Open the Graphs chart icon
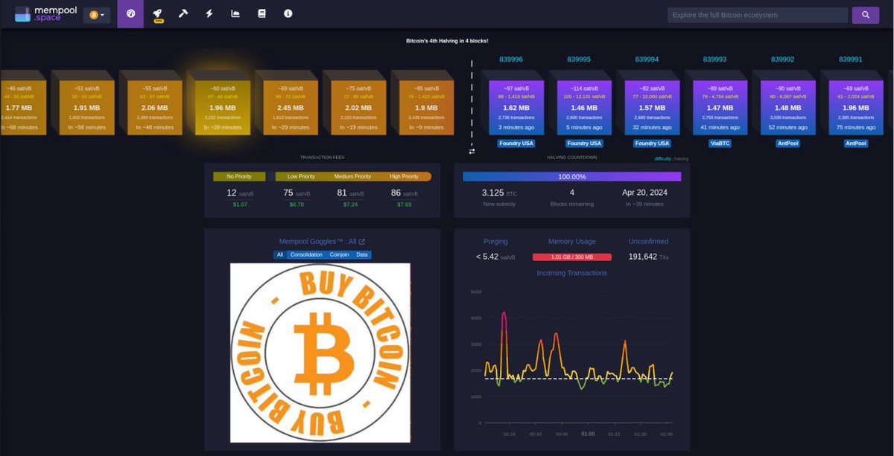This screenshot has width=894, height=456. 235,14
